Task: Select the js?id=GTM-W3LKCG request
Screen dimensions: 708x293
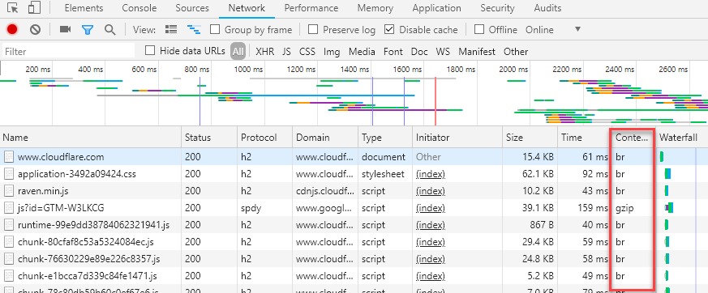Action: (x=354, y=208)
